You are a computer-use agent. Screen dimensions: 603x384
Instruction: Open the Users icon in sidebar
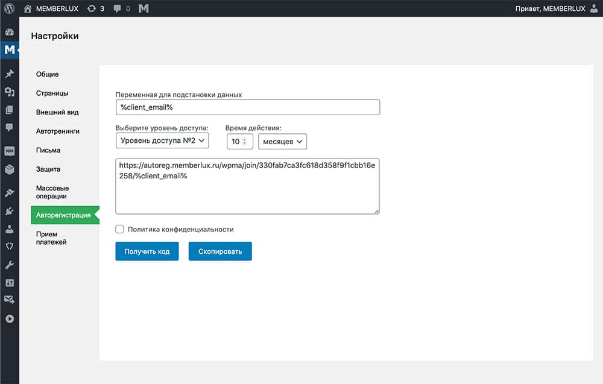(9, 229)
